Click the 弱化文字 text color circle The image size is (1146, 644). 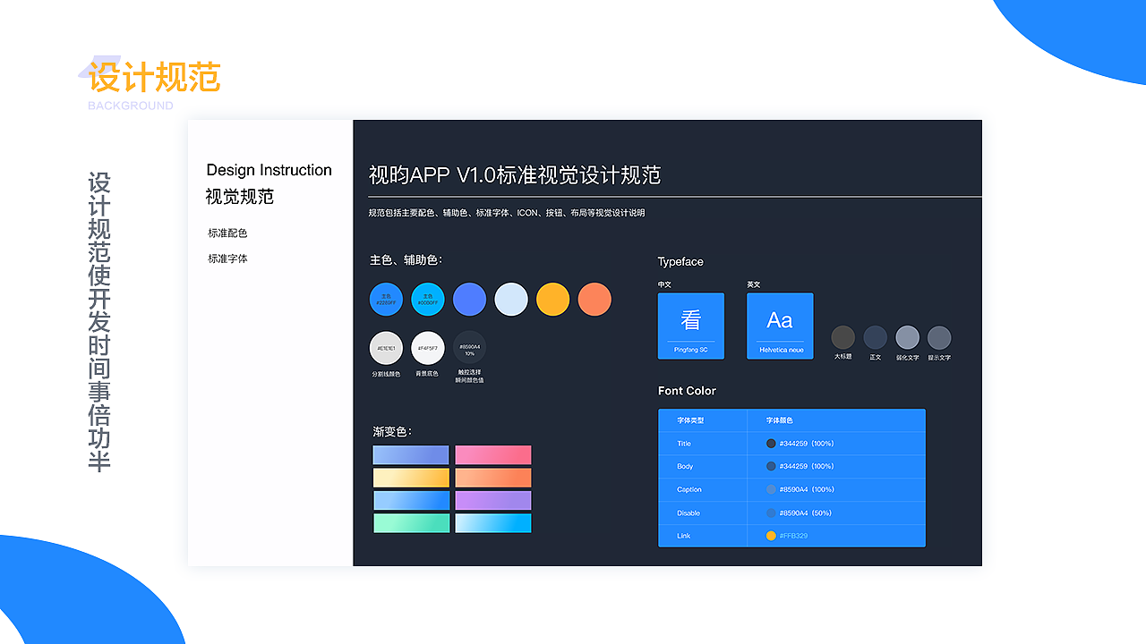pyautogui.click(x=907, y=337)
